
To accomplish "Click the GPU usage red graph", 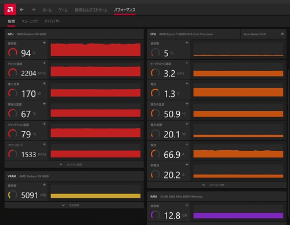I will [96, 49].
